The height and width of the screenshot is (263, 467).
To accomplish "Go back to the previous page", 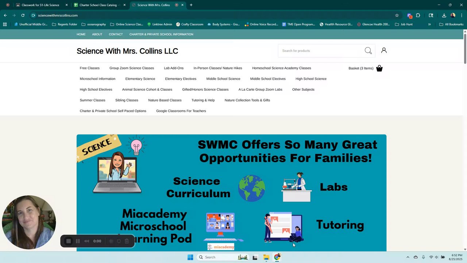I will 5,15.
